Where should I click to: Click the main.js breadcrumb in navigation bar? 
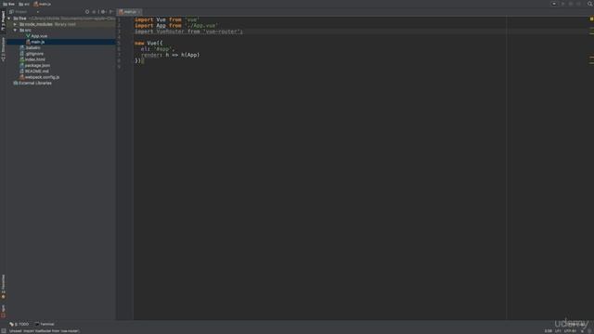[42, 4]
